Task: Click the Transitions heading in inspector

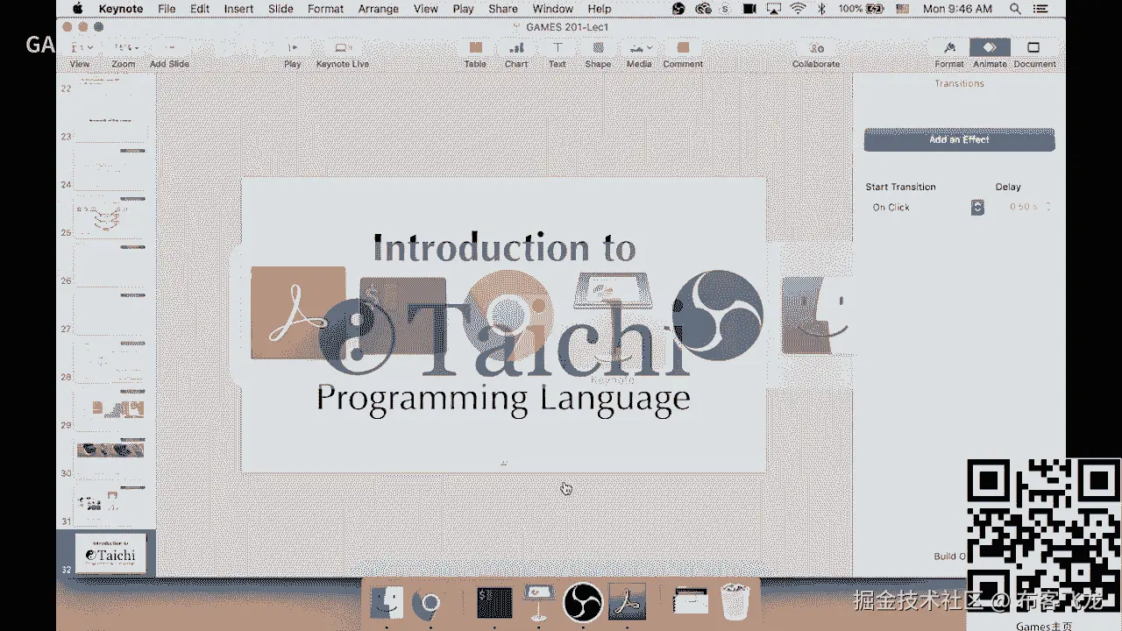Action: coord(959,83)
